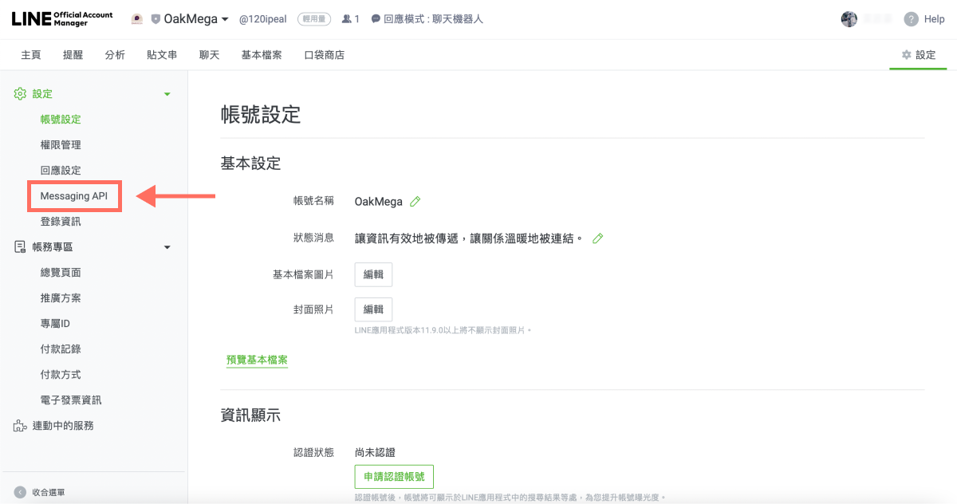Click the 資訊顯示 section heading
957x504 pixels.
click(x=251, y=415)
